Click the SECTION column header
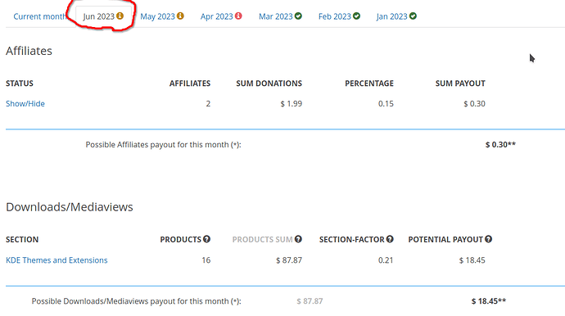Image resolution: width=565 pixels, height=316 pixels. 22,240
